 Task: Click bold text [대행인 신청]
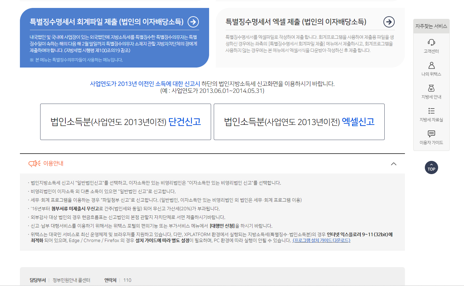[222, 226]
